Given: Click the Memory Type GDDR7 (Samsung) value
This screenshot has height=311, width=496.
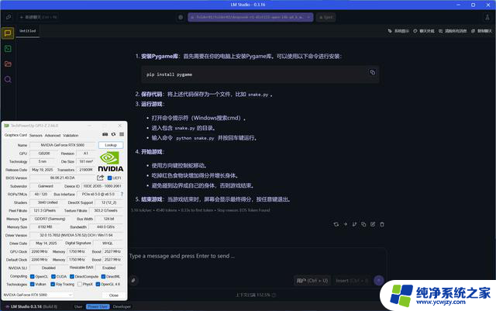Looking at the screenshot, I should (x=50, y=219).
